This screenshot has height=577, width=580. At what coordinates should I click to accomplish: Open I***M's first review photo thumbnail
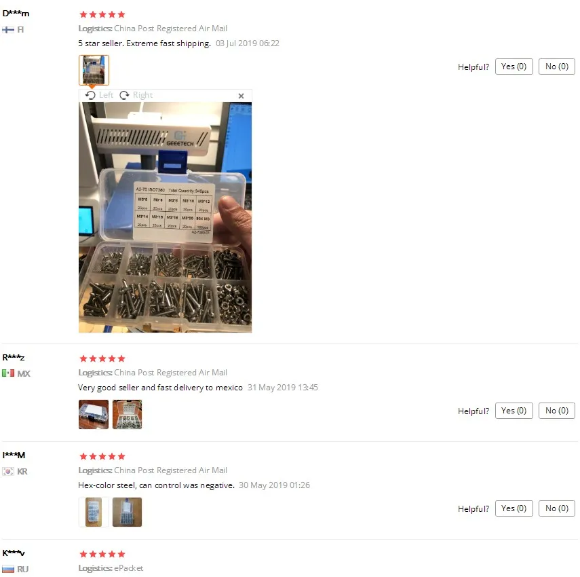pyautogui.click(x=94, y=512)
